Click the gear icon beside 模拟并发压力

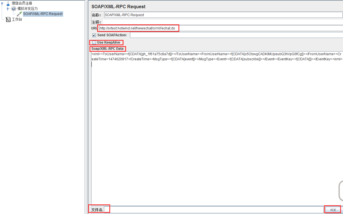click(14, 8)
